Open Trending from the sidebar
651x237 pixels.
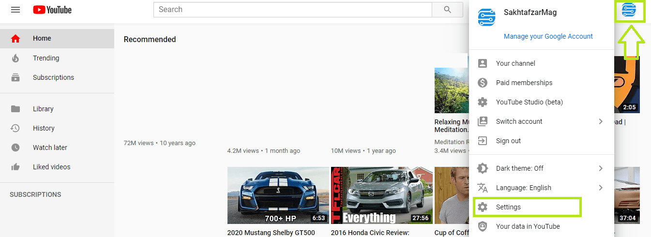click(46, 58)
